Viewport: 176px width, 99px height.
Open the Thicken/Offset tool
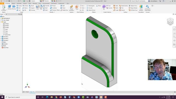point(55,10)
